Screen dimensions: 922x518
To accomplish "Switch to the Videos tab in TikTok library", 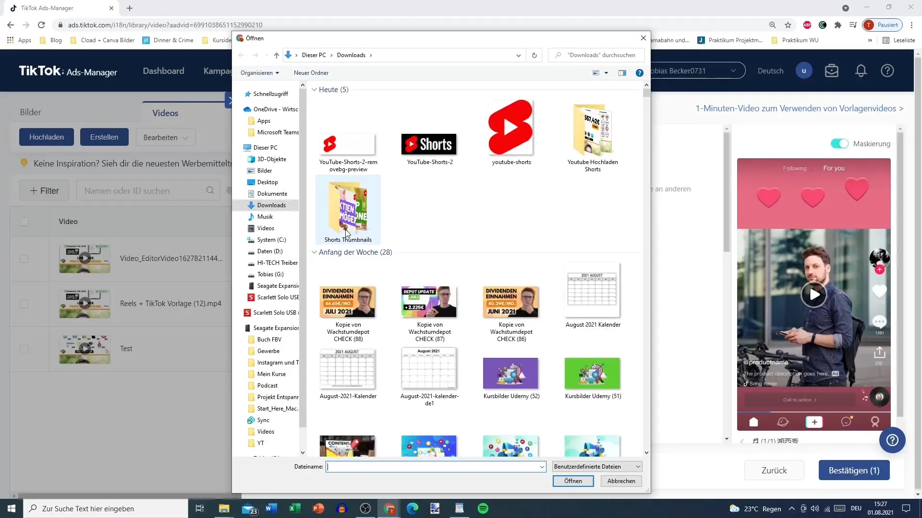I will point(165,113).
